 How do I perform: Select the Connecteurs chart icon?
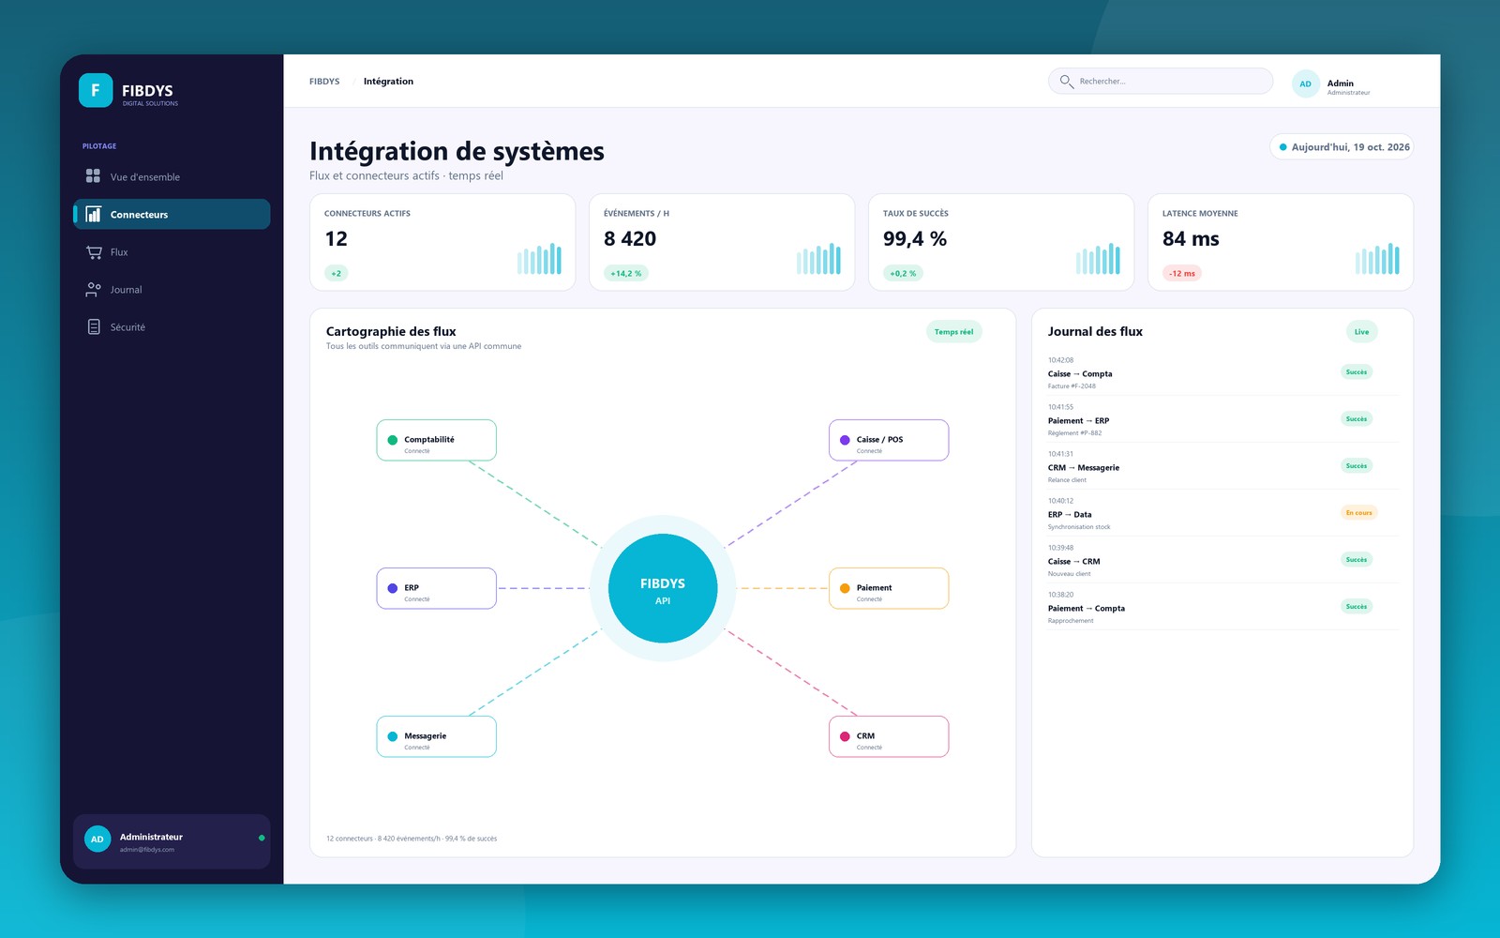[93, 214]
